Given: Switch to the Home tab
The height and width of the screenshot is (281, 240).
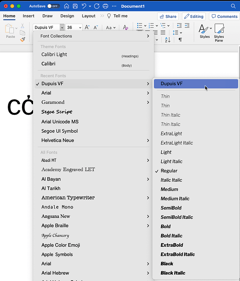Looking at the screenshot, I should [x=9, y=16].
